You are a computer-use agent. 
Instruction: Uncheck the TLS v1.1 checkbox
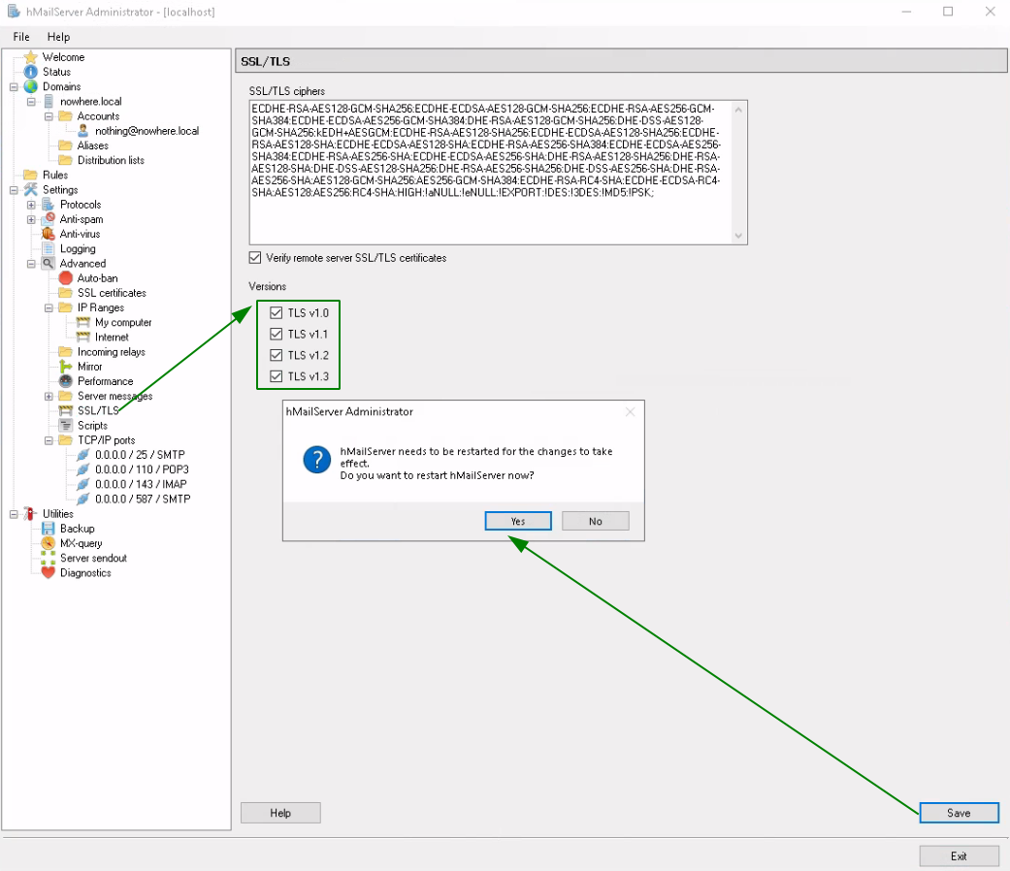[277, 334]
